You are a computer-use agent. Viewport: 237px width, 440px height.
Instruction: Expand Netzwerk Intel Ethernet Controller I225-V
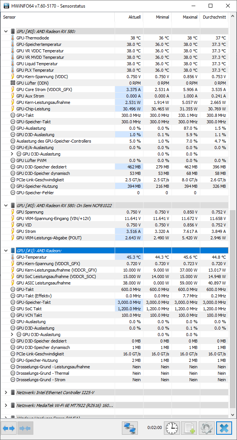click(x=6, y=392)
